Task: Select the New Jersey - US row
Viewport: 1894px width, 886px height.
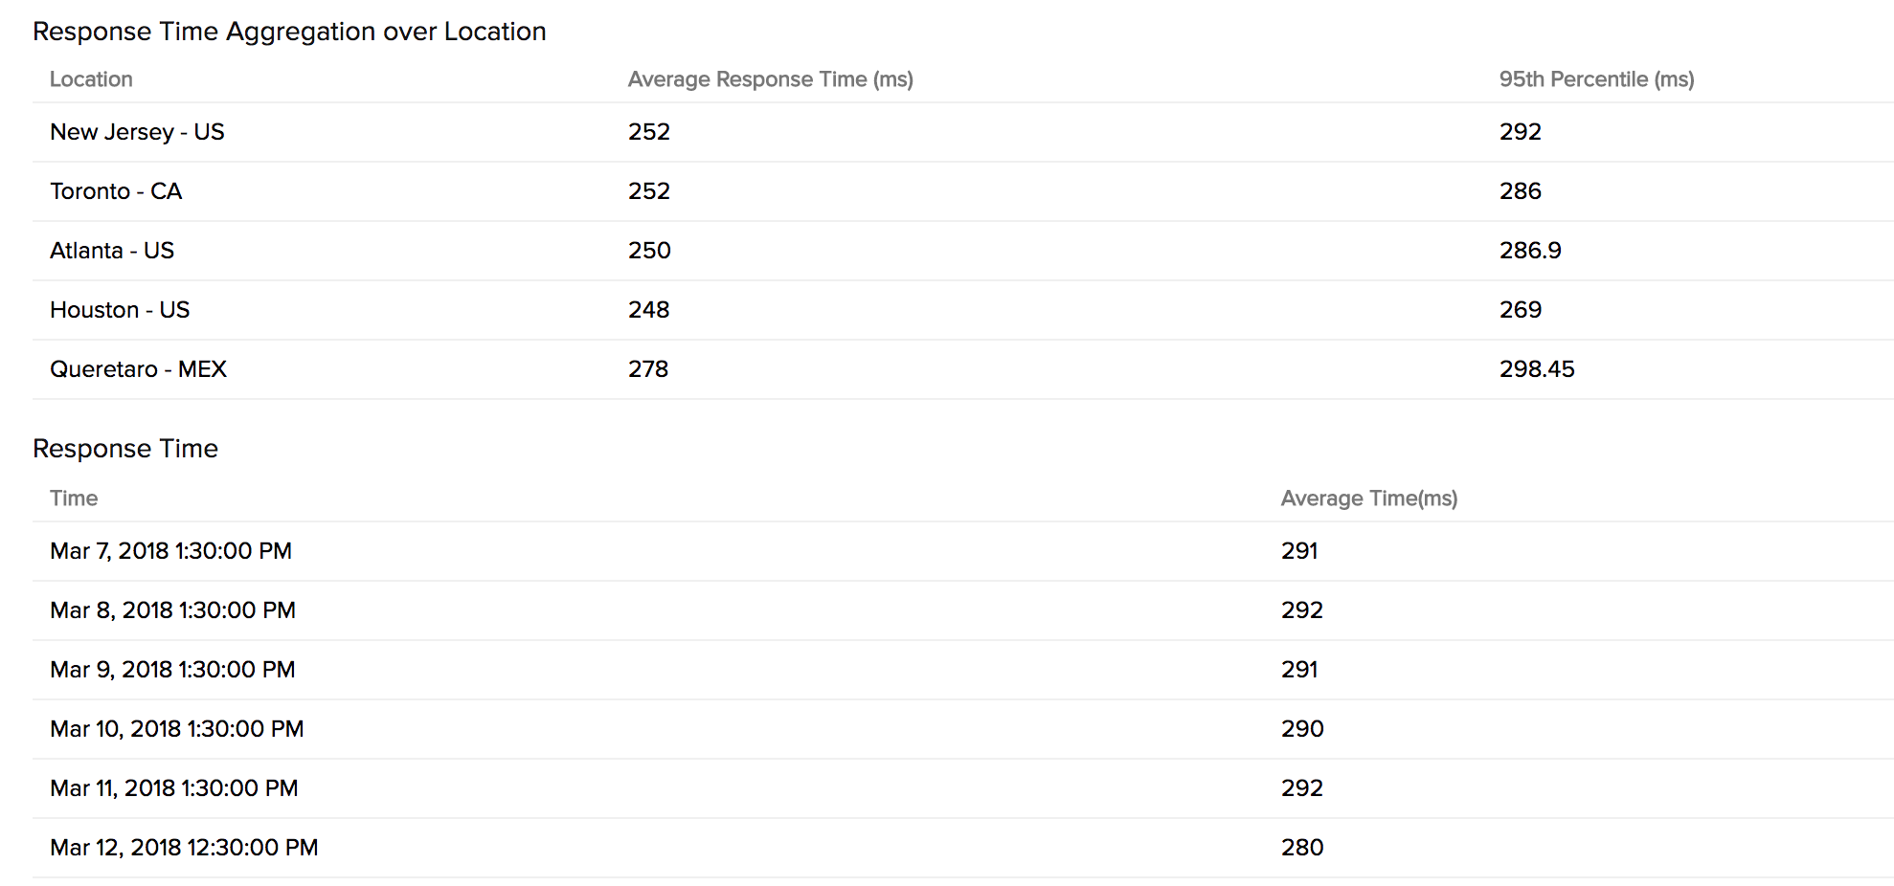Action: pos(137,132)
